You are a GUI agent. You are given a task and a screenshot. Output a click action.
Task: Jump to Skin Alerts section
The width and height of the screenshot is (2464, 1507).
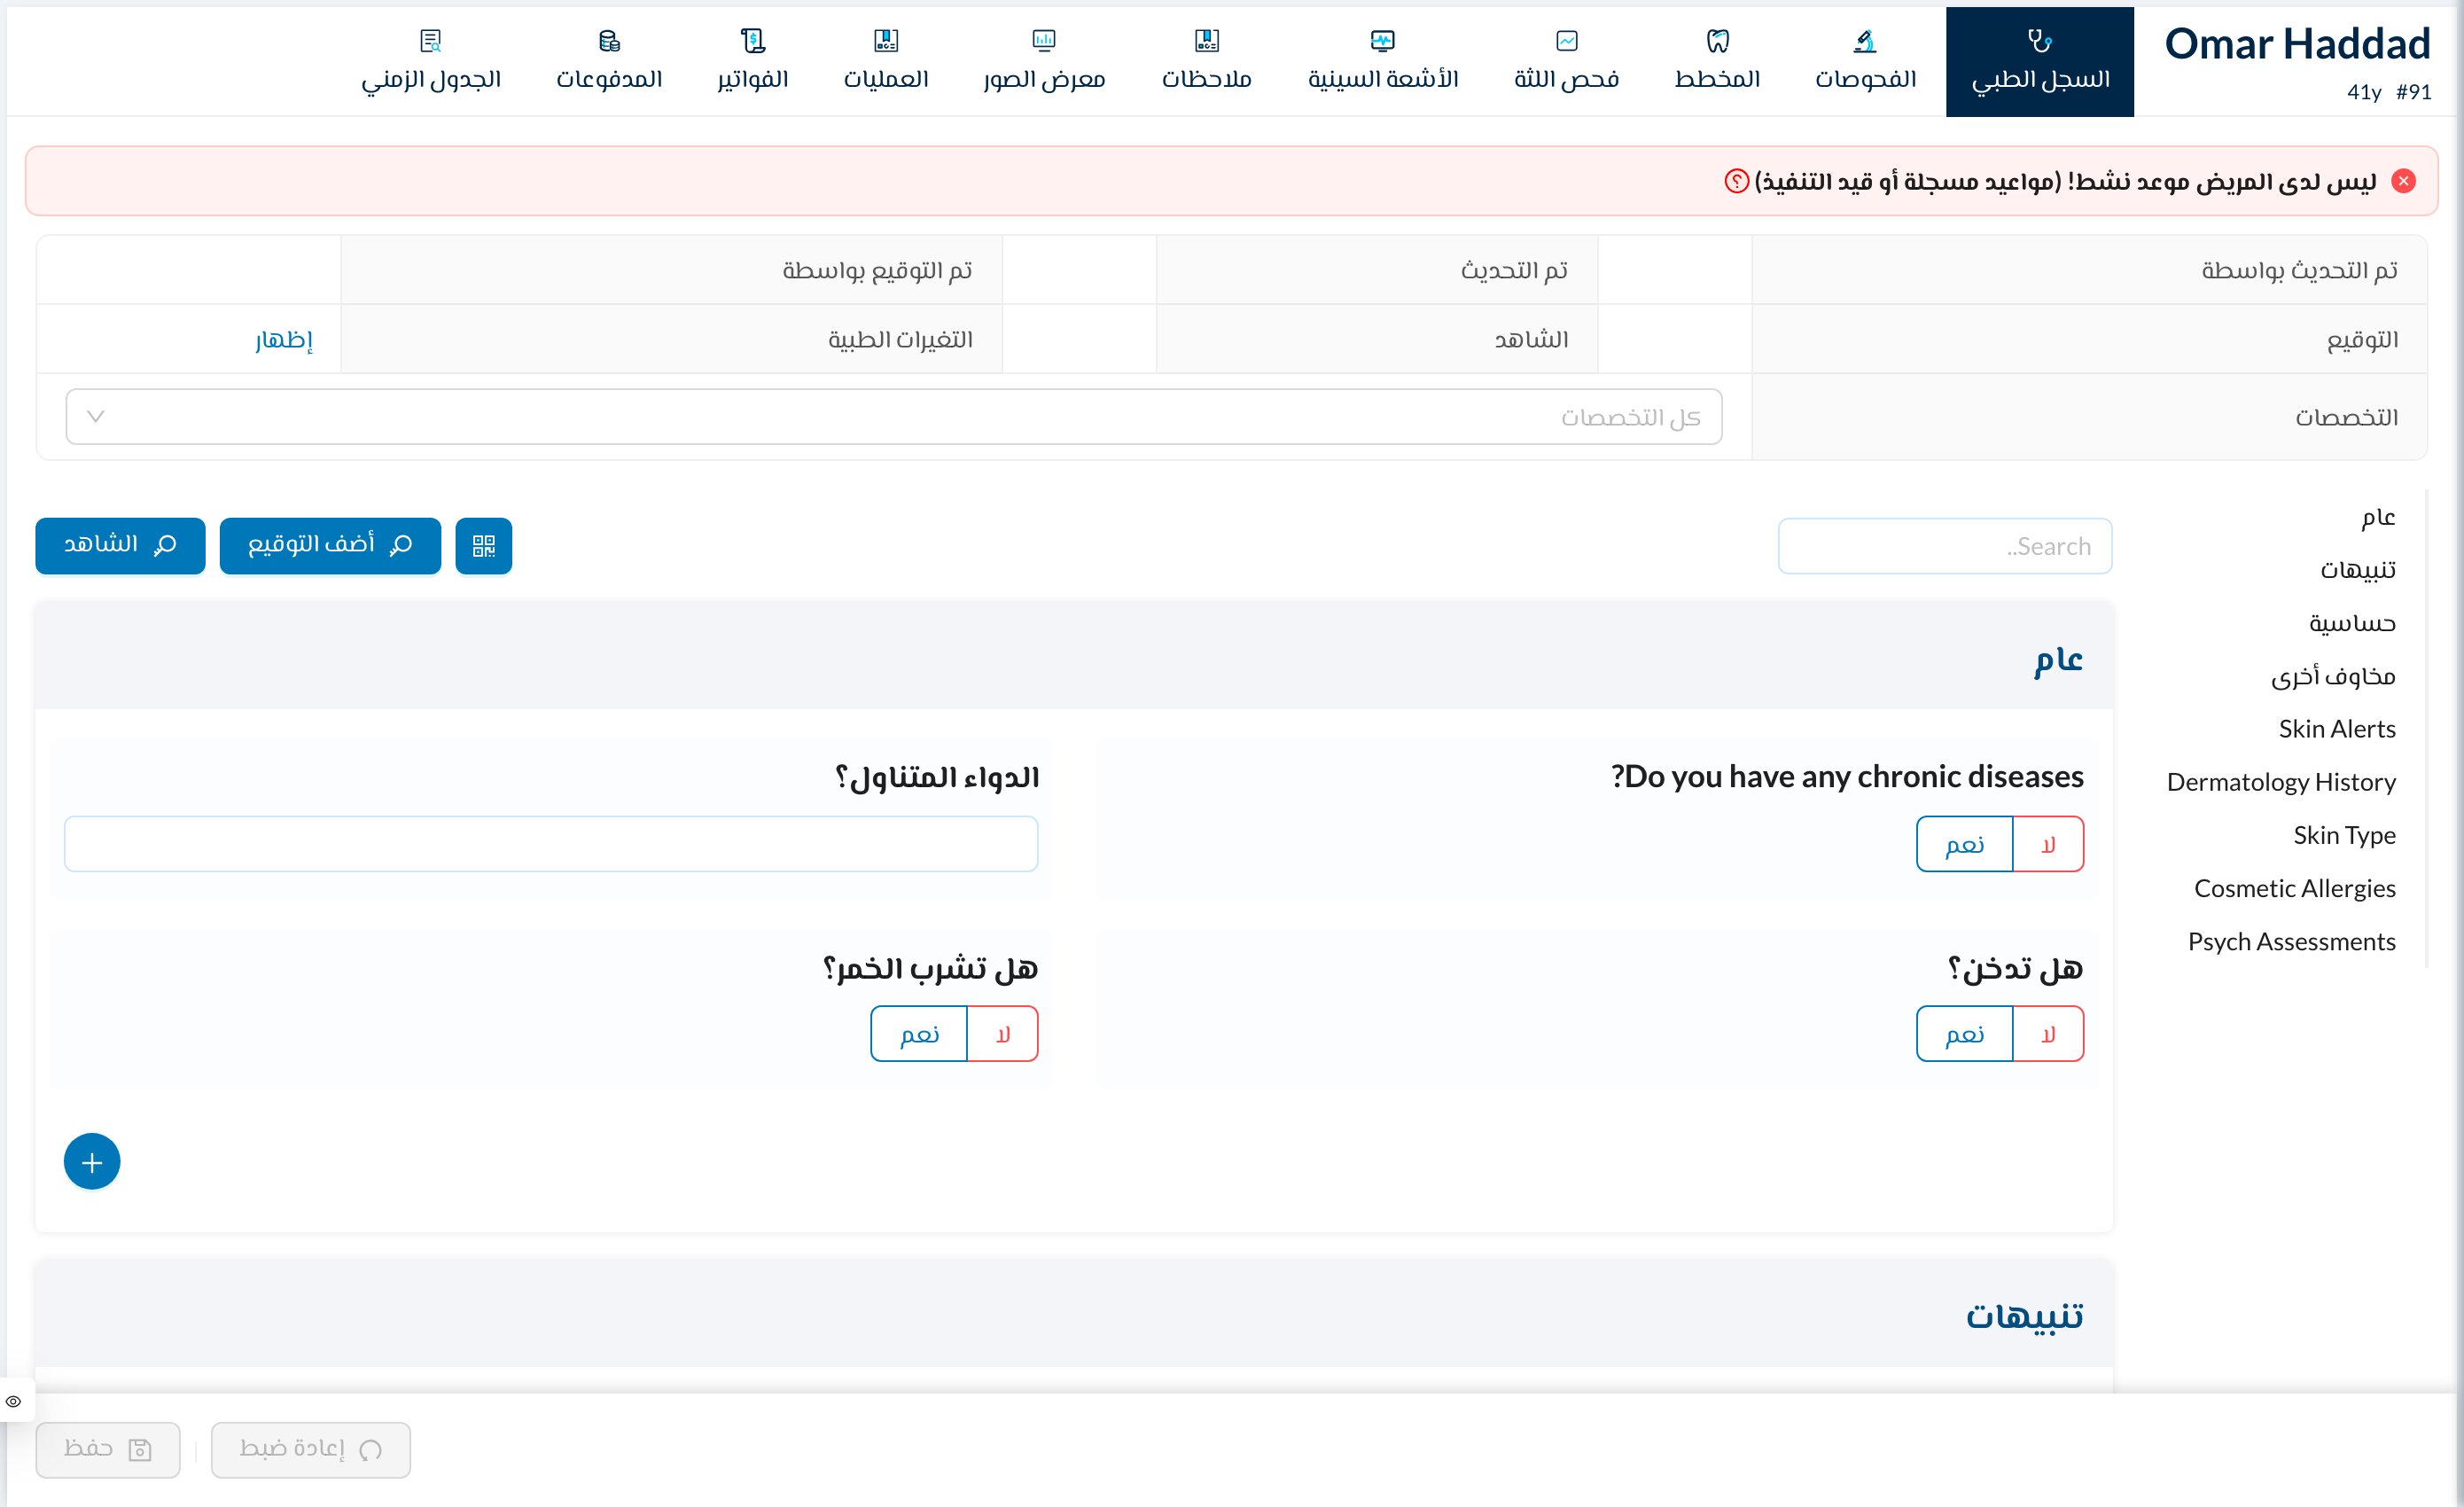click(x=2337, y=729)
